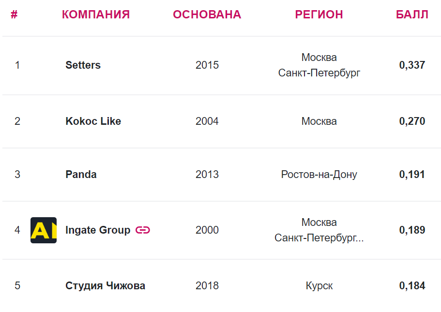This screenshot has width=441, height=312.
Task: Click founding year 2004 for Kokoc Like
Action: pos(207,121)
